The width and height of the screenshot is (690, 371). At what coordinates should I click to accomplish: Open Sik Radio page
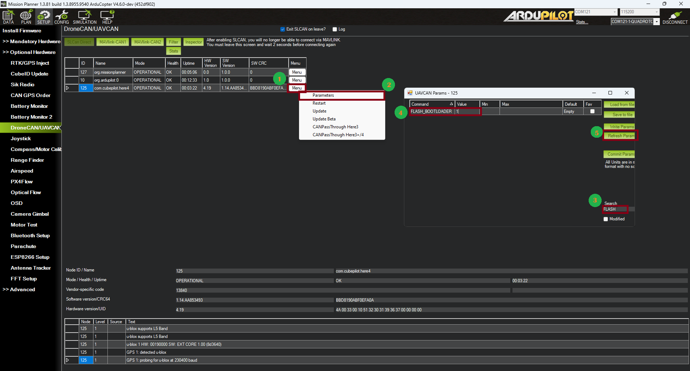click(x=23, y=84)
